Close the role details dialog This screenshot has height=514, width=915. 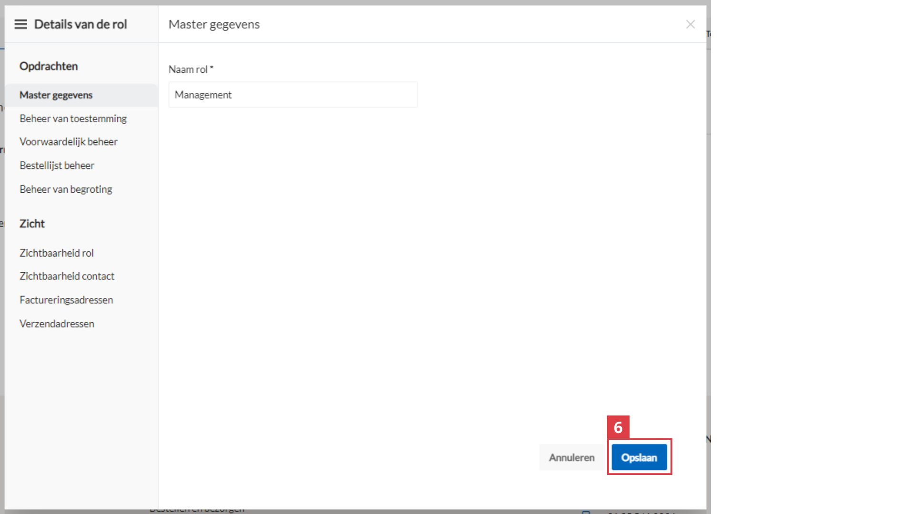[x=690, y=24]
